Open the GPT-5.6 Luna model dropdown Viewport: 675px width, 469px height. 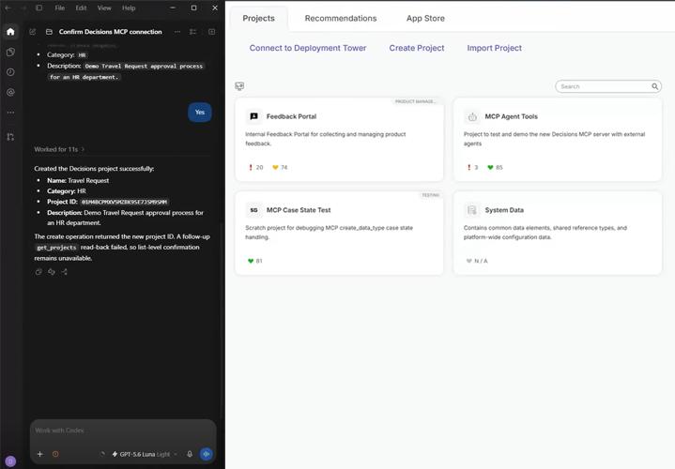(145, 454)
